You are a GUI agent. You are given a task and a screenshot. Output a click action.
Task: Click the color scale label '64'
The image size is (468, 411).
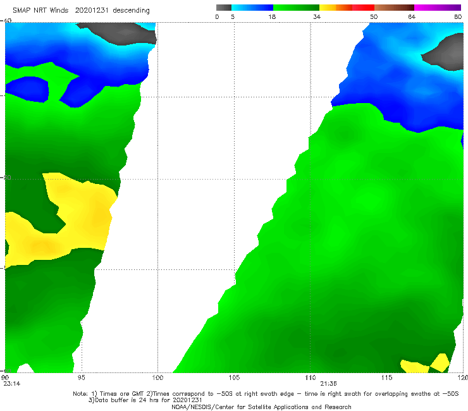pos(412,16)
